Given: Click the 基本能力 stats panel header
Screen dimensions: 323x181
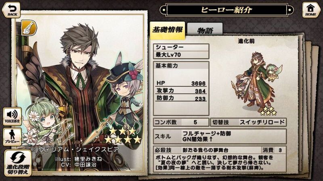Looking at the screenshot, I should pos(181,66).
